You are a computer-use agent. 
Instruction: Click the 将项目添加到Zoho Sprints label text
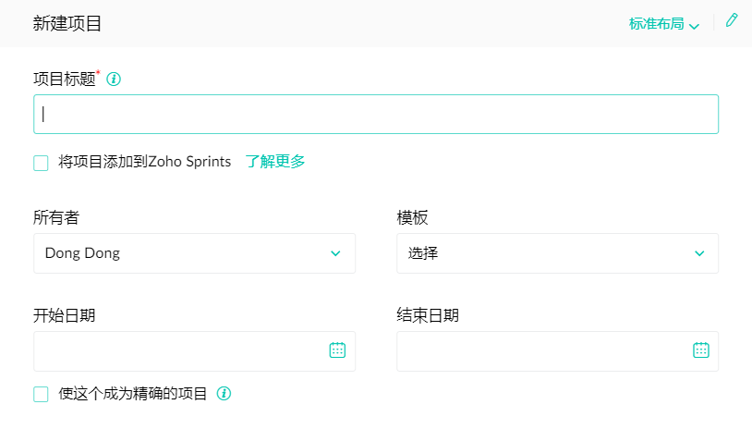(144, 162)
